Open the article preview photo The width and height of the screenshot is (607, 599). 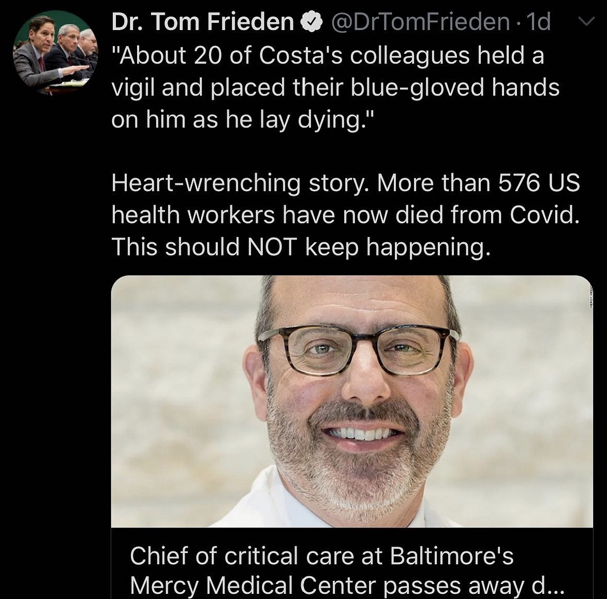[352, 401]
